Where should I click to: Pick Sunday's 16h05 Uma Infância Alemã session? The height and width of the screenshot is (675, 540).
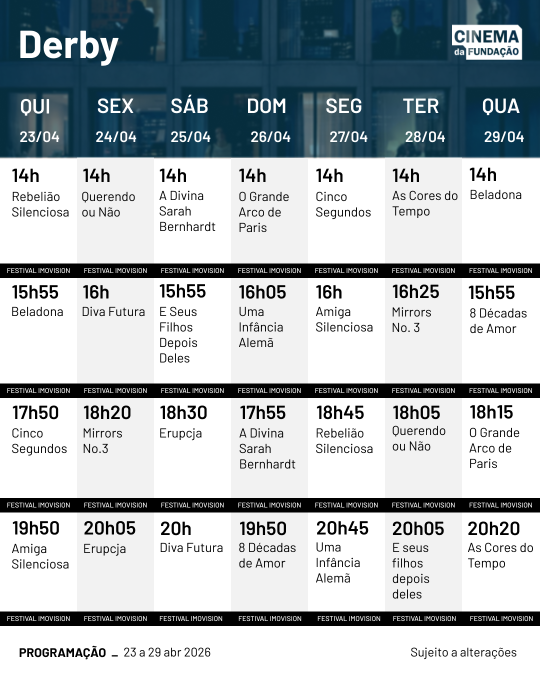(x=262, y=316)
